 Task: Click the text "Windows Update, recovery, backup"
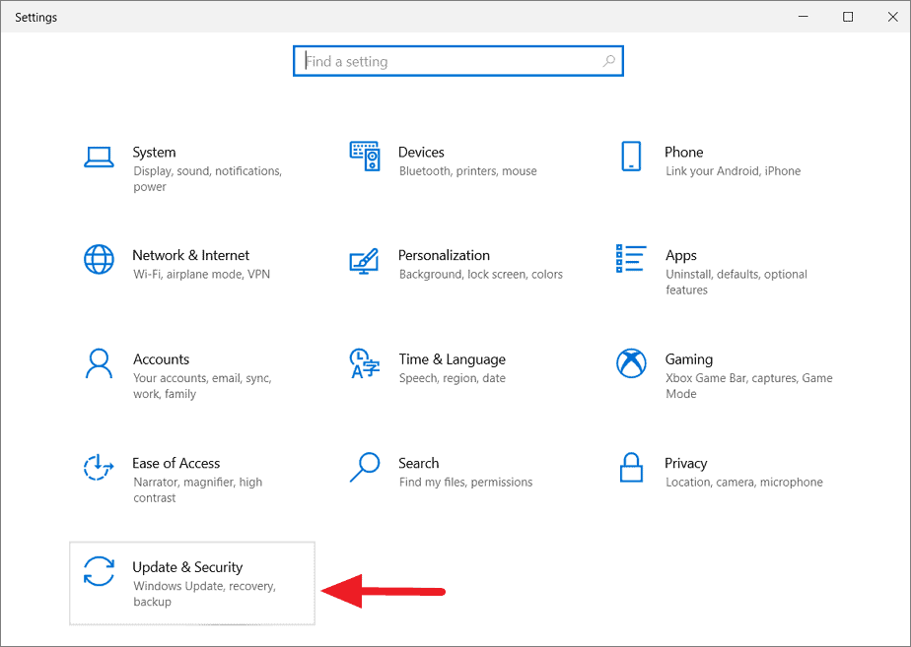[x=204, y=594]
